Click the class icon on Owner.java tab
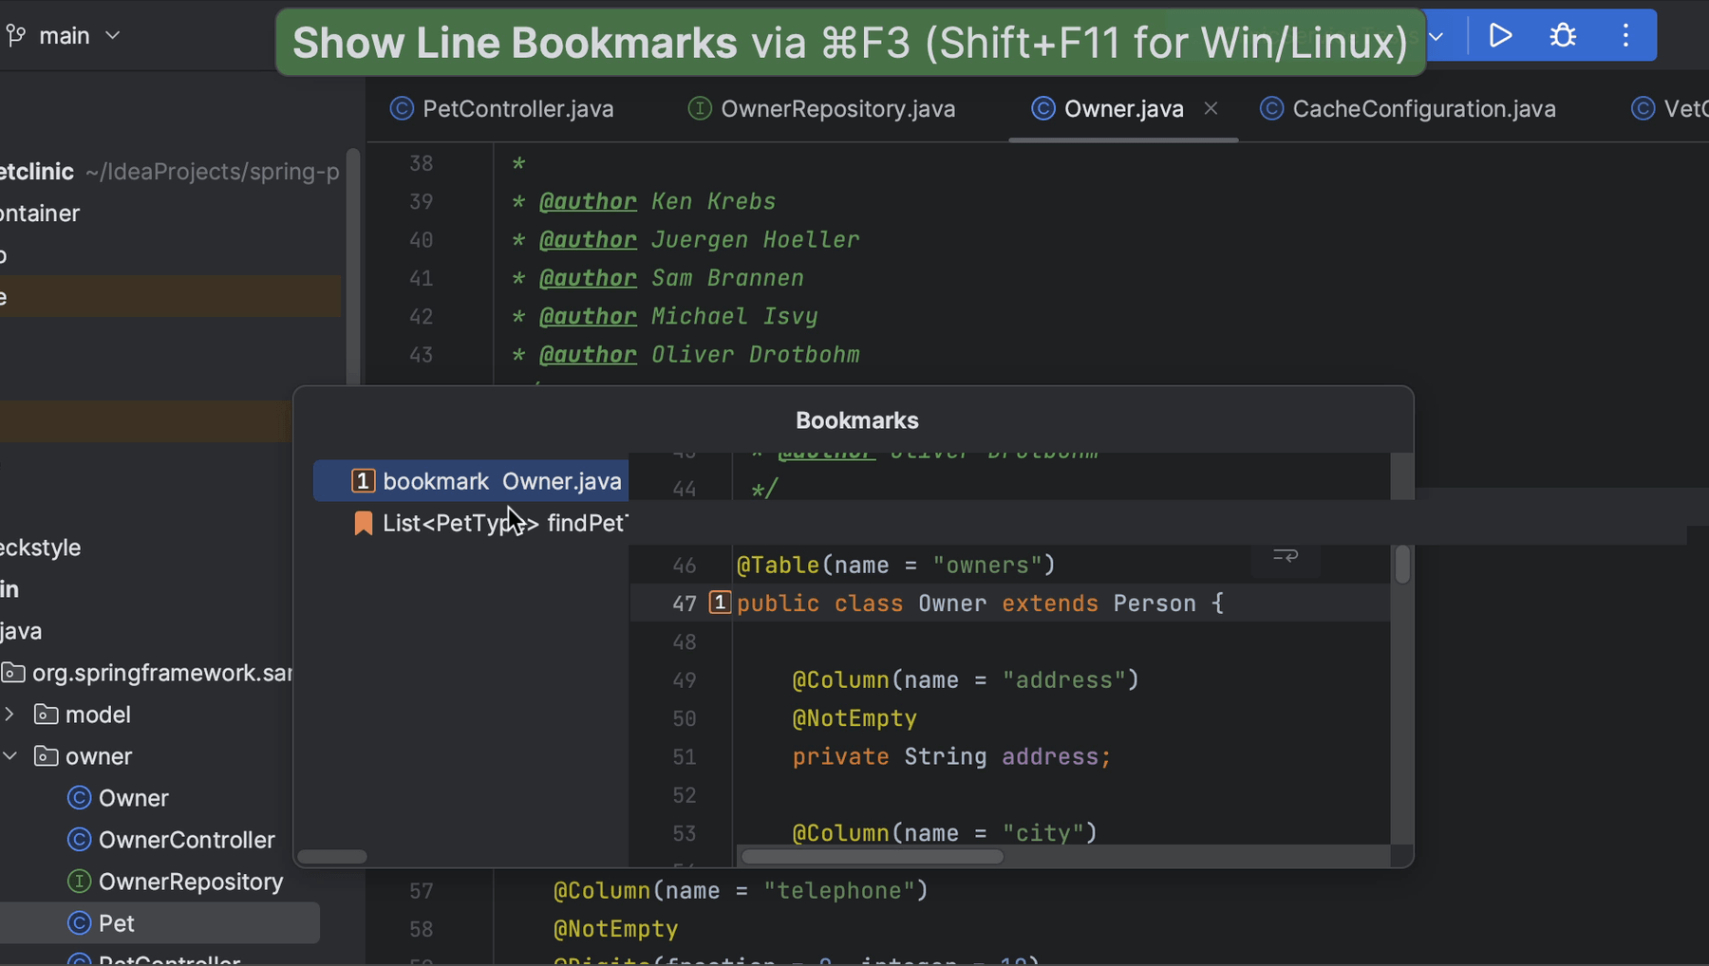 tap(1042, 108)
